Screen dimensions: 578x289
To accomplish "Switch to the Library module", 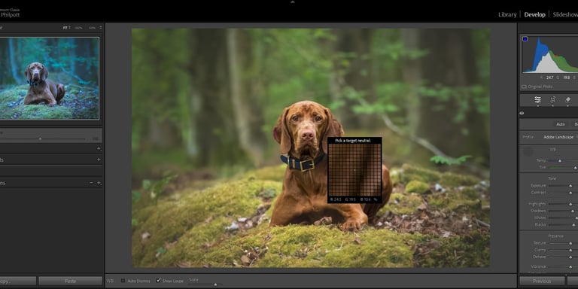I will [x=507, y=15].
